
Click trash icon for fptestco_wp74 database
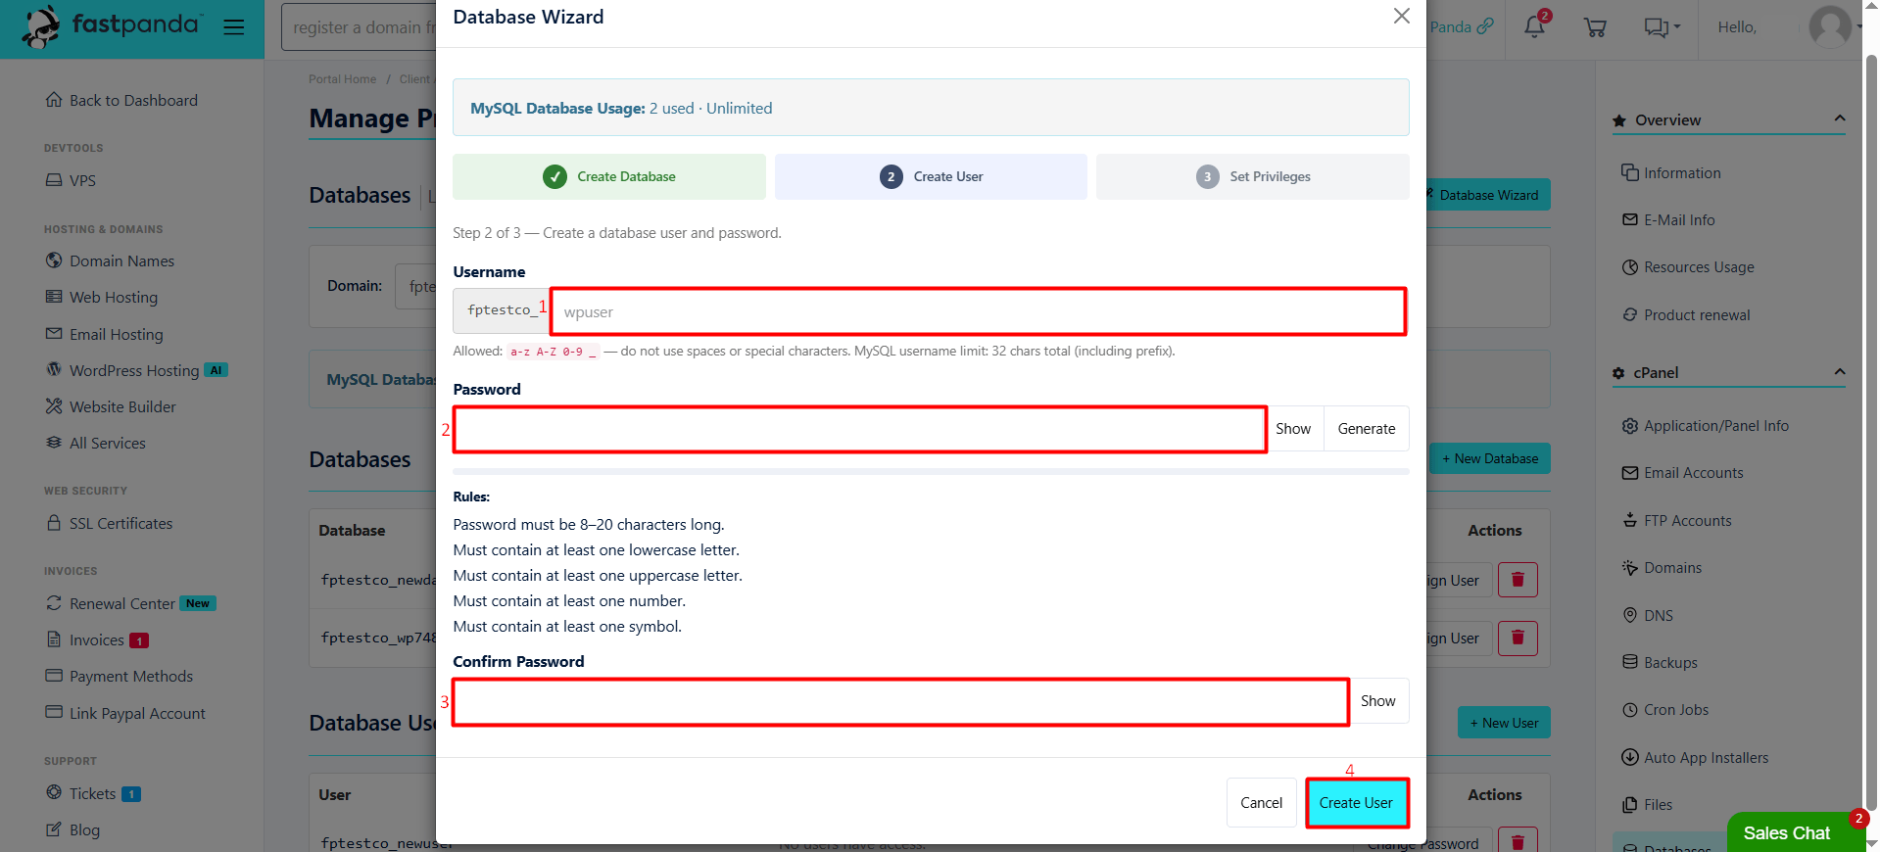(x=1518, y=638)
